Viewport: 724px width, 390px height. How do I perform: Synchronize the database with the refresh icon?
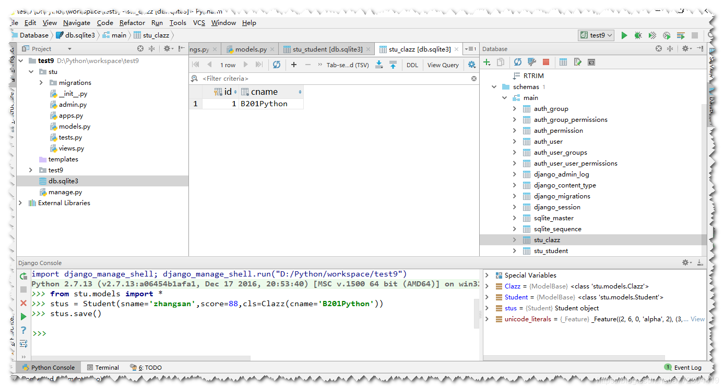click(517, 62)
